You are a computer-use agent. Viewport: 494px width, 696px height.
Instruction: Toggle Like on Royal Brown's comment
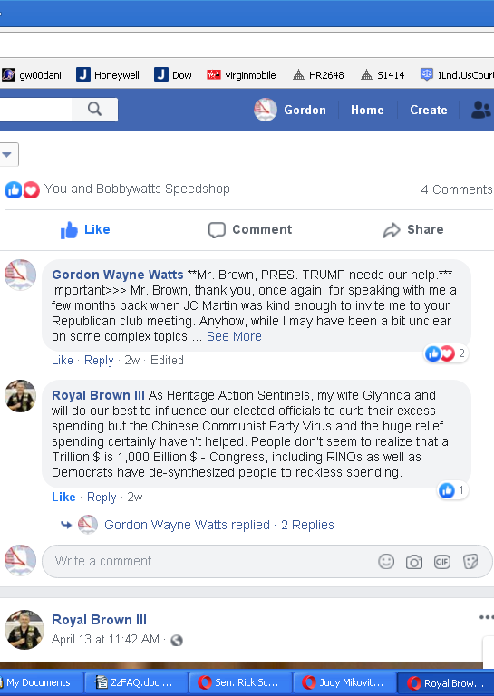coord(63,497)
